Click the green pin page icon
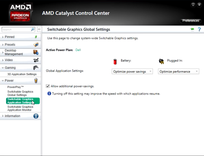The height and width of the screenshot is (156, 204). point(192,29)
